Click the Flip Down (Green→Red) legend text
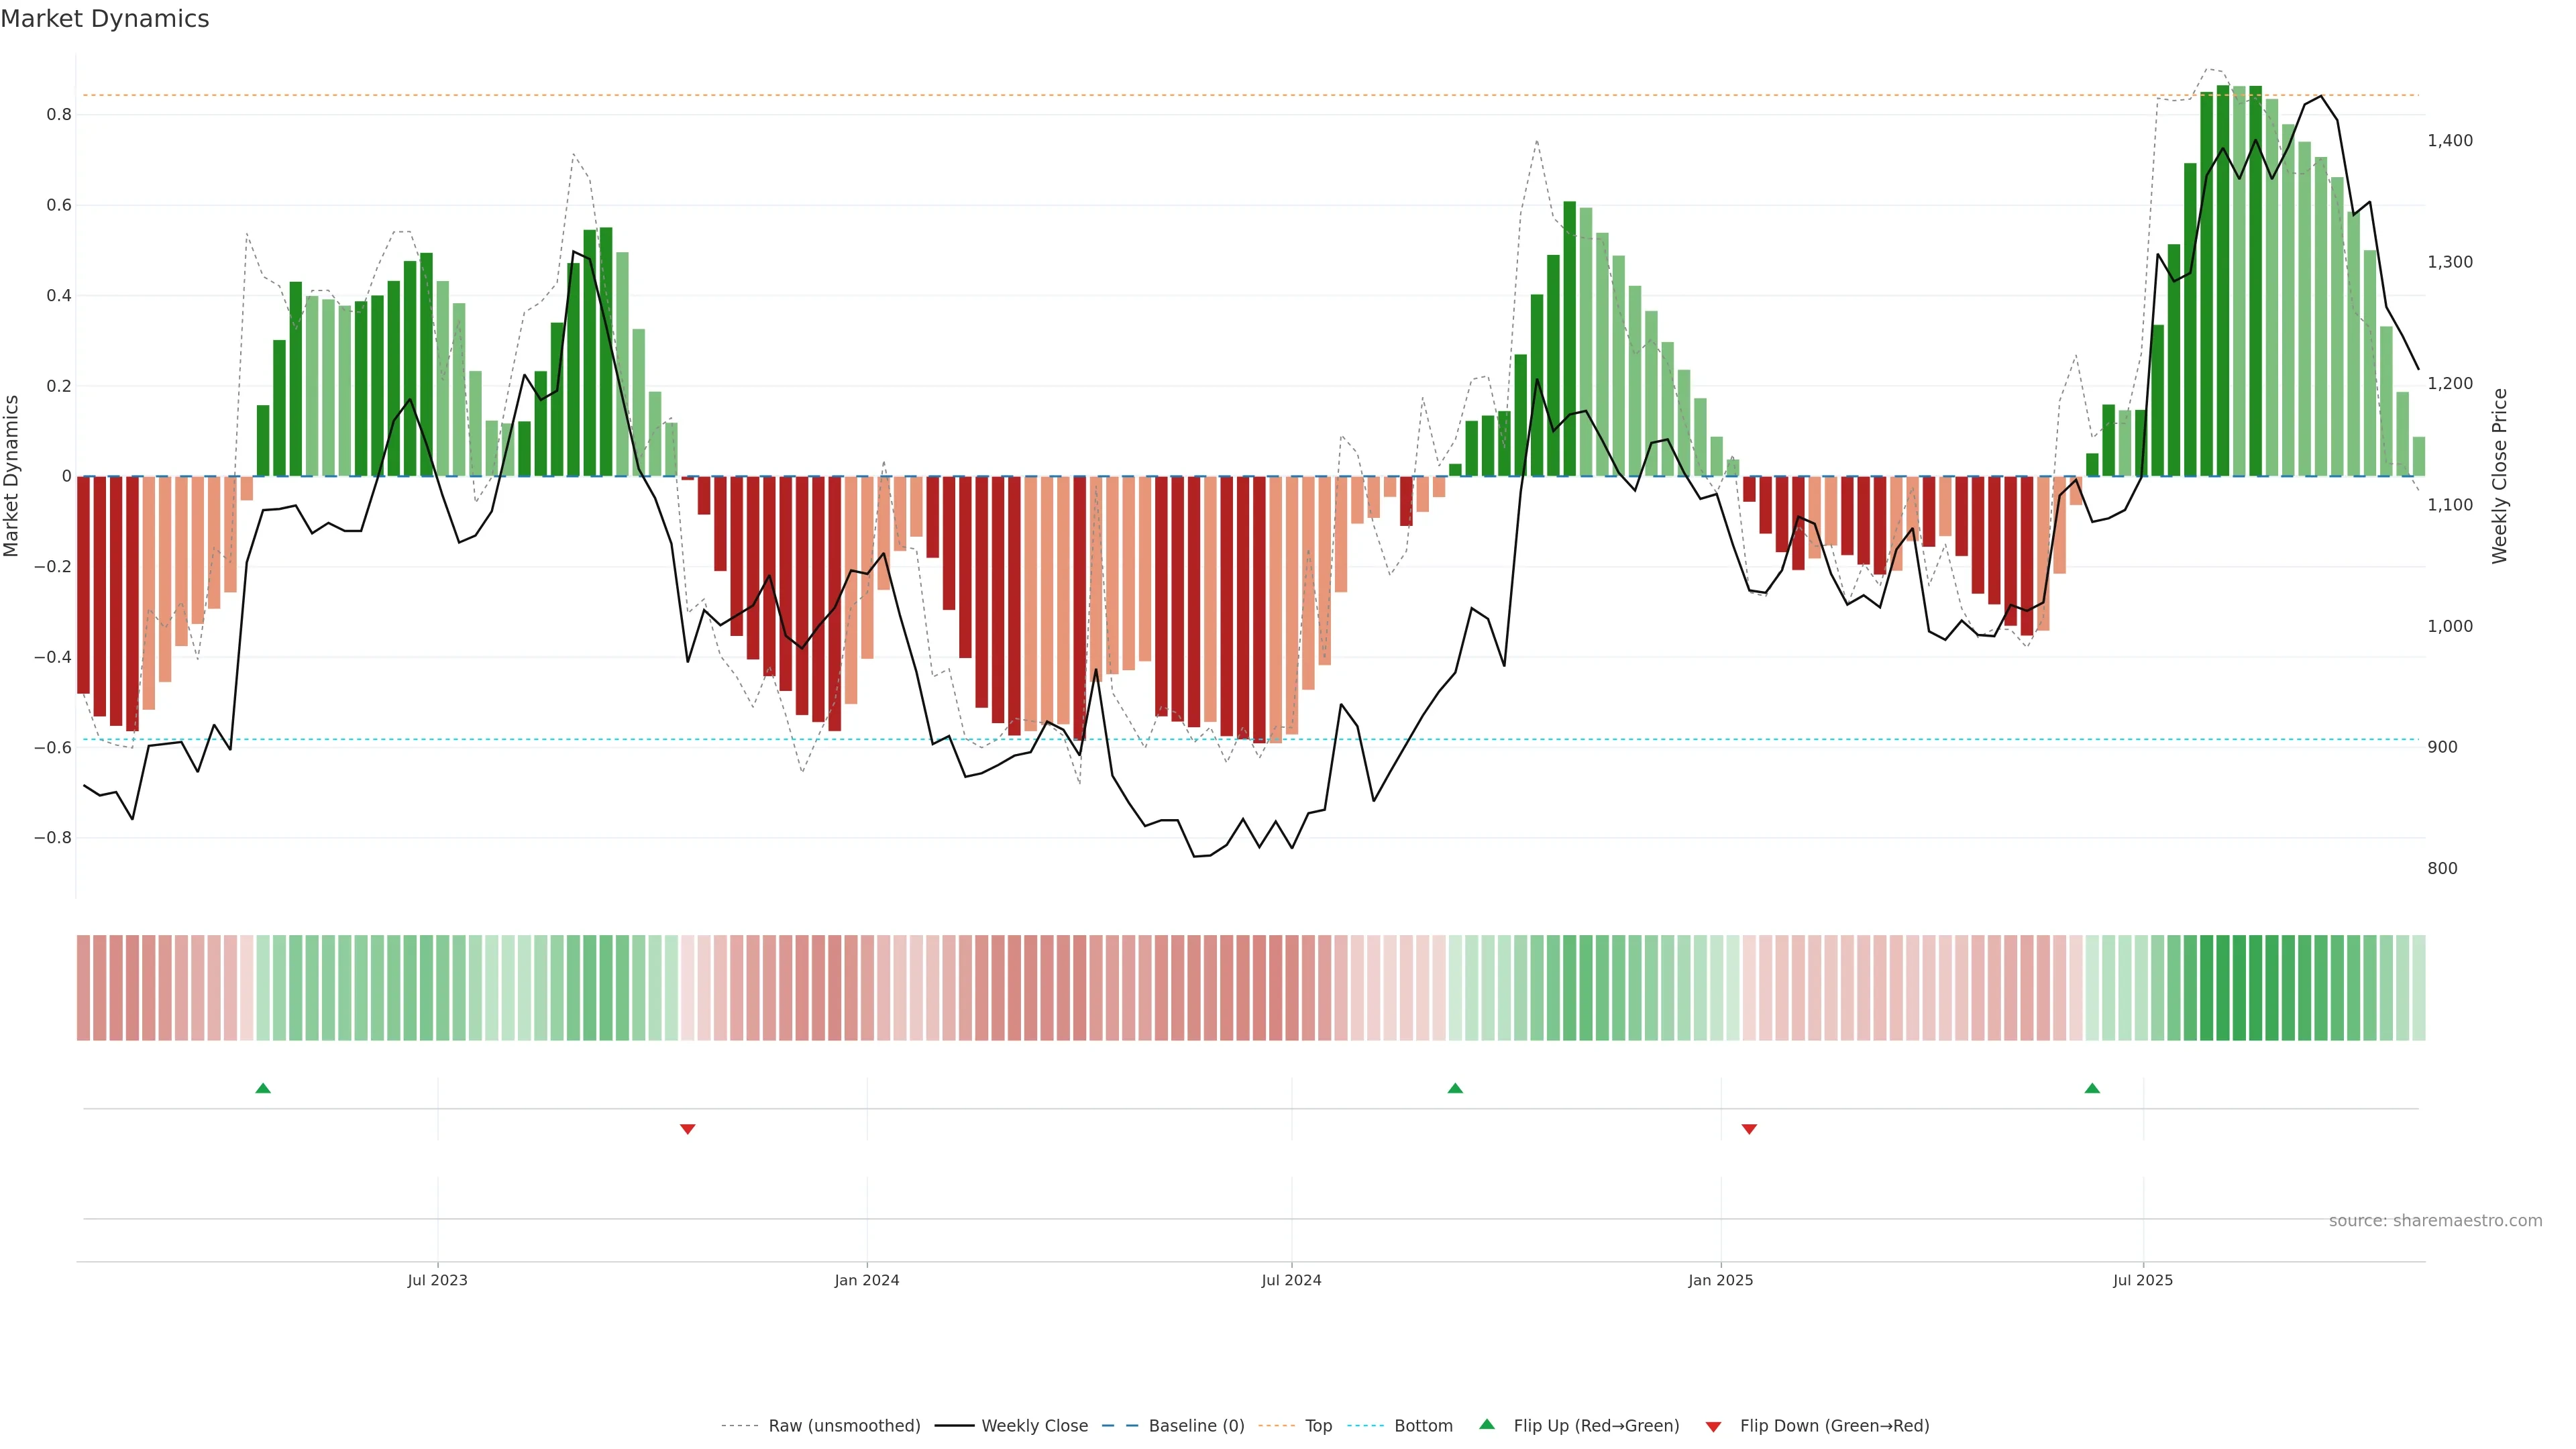This screenshot has height=1449, width=2576. point(1834,1426)
